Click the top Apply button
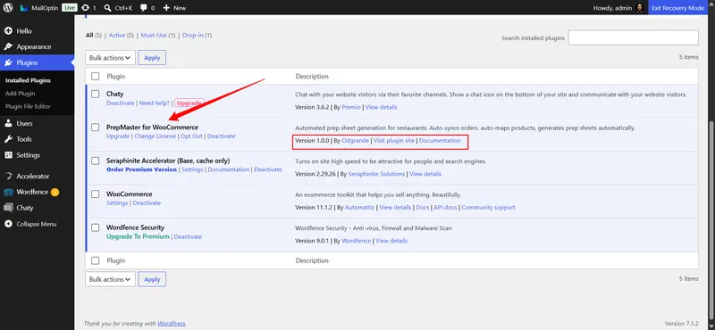Image resolution: width=715 pixels, height=330 pixels. [x=152, y=58]
